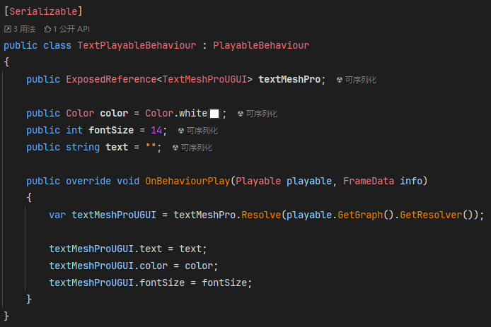The width and height of the screenshot is (491, 327).
Task: Click the fontSize default value 14
Action: [x=156, y=130]
